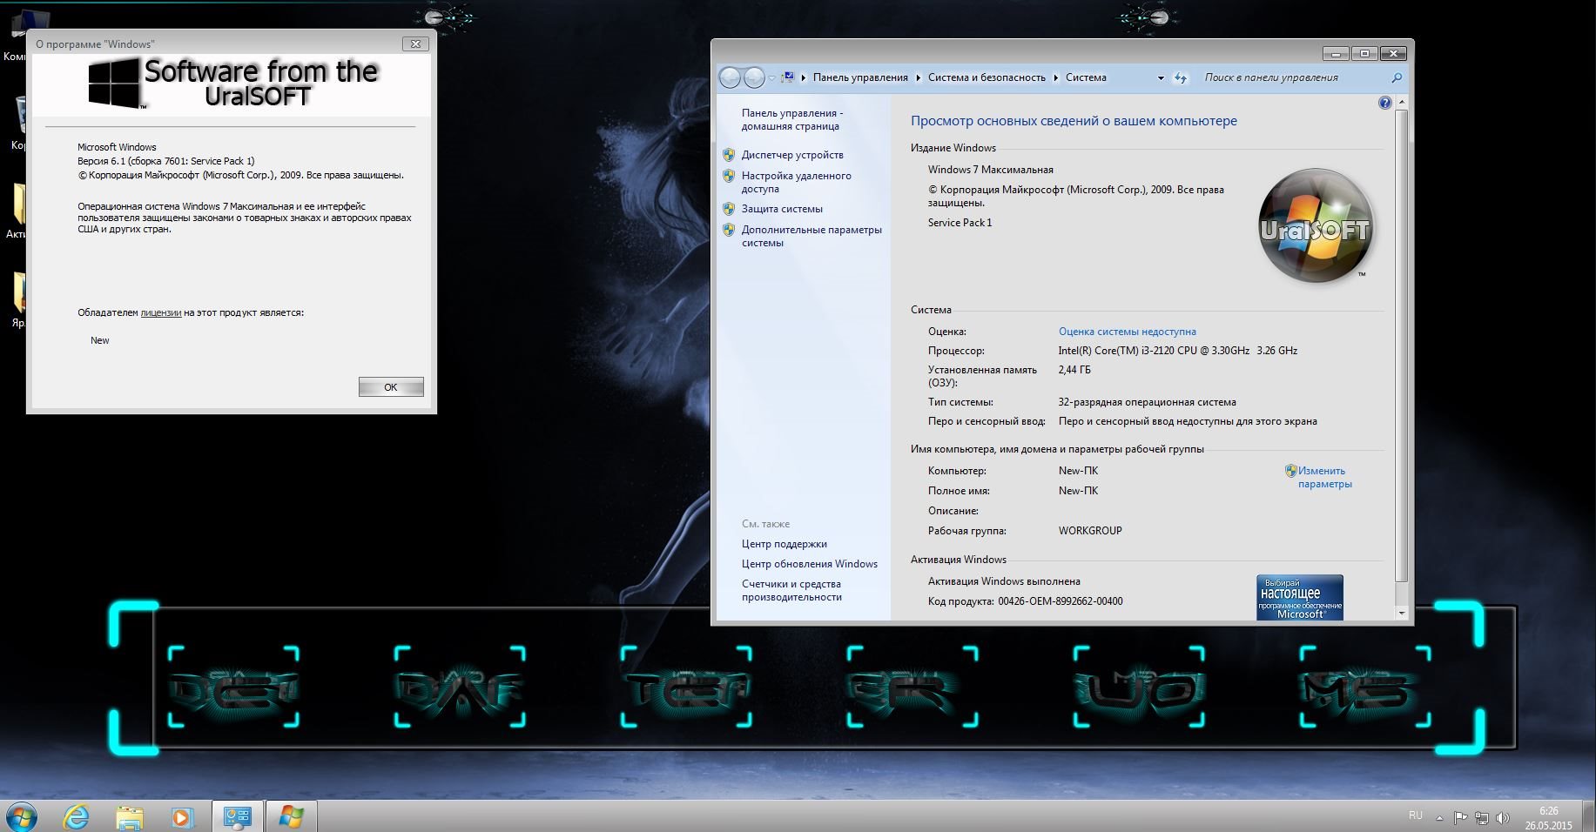
Task: Click scrollbar up arrow in System window
Action: pos(1401,103)
